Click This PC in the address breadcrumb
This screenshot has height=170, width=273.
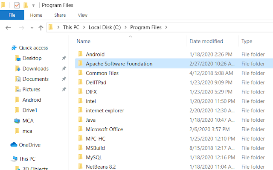point(71,27)
